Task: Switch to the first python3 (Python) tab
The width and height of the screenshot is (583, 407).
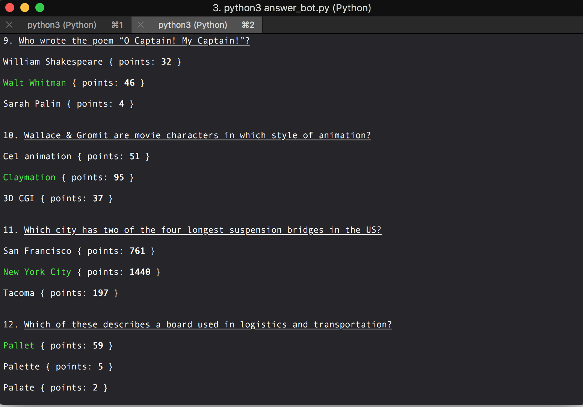Action: (x=66, y=25)
